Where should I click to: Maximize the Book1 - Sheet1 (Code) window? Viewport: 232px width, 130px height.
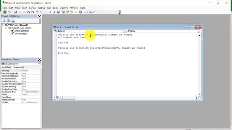pyautogui.click(x=192, y=27)
